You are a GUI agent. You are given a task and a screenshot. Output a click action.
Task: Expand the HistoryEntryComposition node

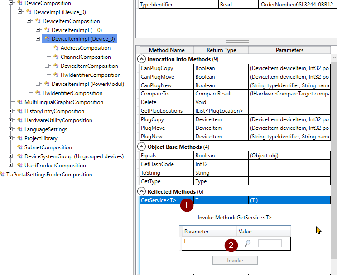[10, 111]
